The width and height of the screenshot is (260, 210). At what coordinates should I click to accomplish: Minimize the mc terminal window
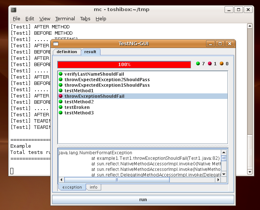(x=229, y=10)
